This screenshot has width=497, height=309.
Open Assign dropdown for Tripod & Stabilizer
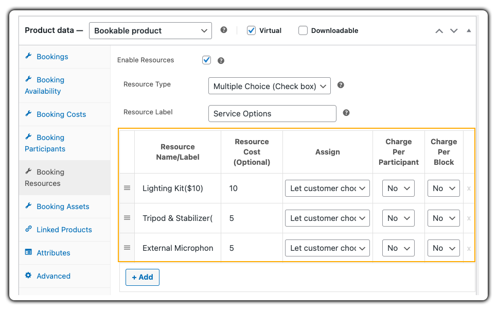(x=327, y=218)
